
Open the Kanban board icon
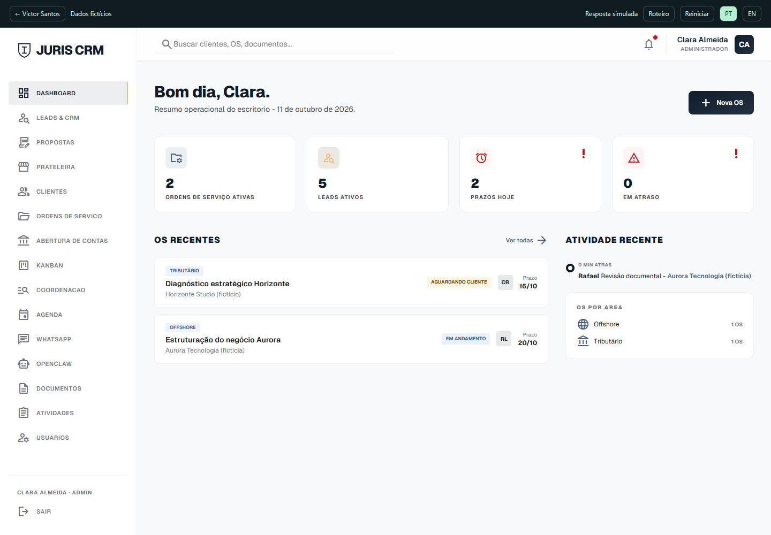[24, 265]
